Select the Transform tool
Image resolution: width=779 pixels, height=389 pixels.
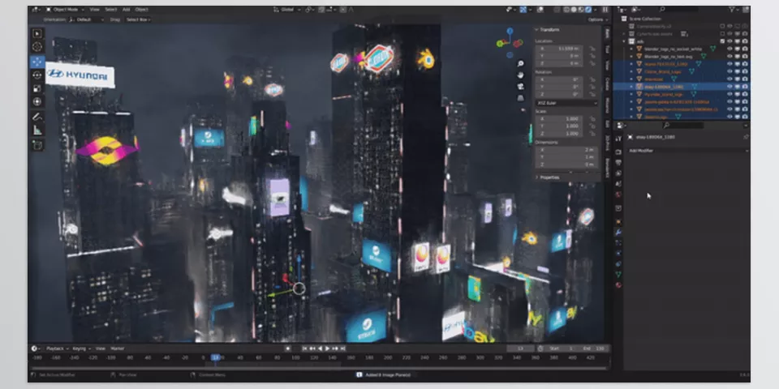point(37,102)
